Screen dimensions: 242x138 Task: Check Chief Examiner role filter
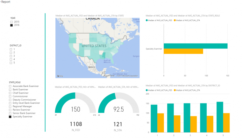click(x=10, y=93)
